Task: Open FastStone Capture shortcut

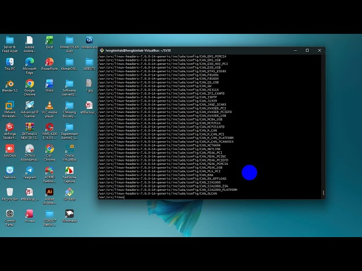Action: [x=69, y=174]
